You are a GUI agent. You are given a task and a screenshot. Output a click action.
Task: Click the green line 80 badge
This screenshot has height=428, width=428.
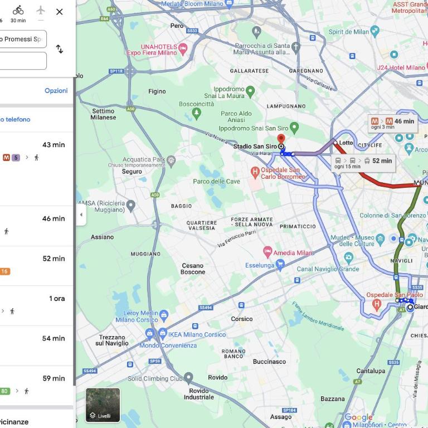pos(5,391)
